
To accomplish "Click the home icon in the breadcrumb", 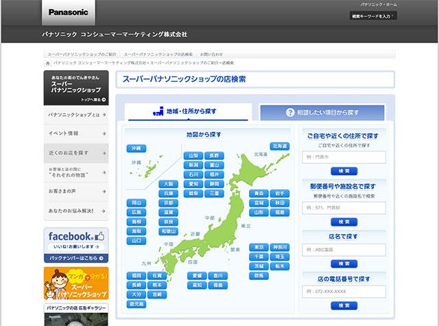I will coord(48,63).
